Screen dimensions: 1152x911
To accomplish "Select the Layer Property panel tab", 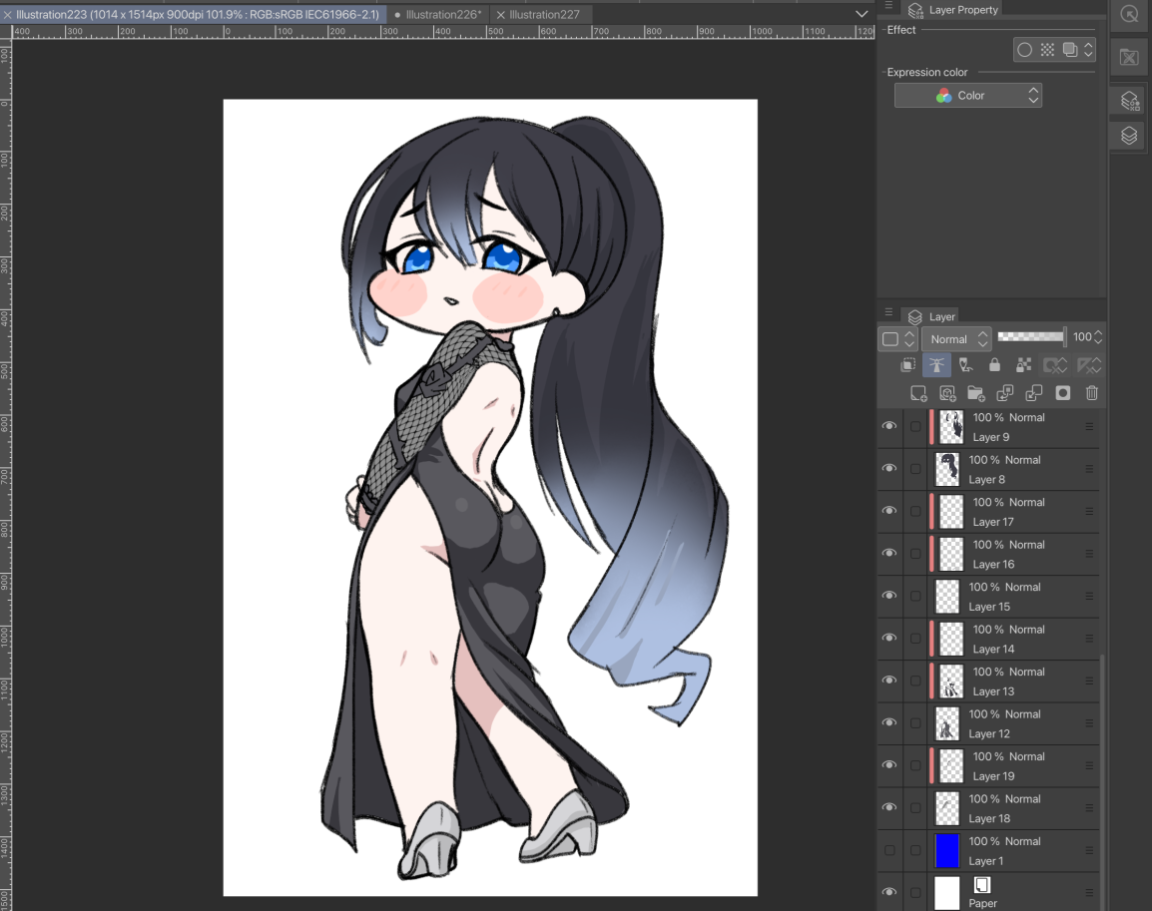I will click(x=953, y=10).
